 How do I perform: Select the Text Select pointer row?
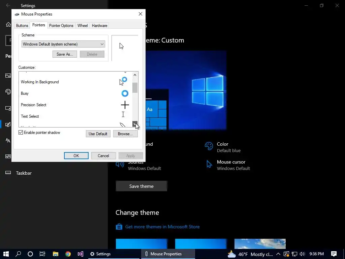coord(75,116)
